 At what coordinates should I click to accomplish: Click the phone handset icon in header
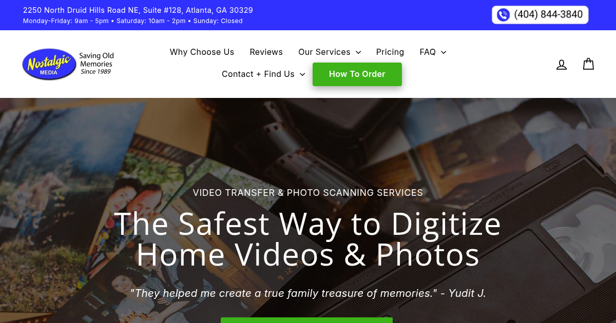[x=503, y=15]
